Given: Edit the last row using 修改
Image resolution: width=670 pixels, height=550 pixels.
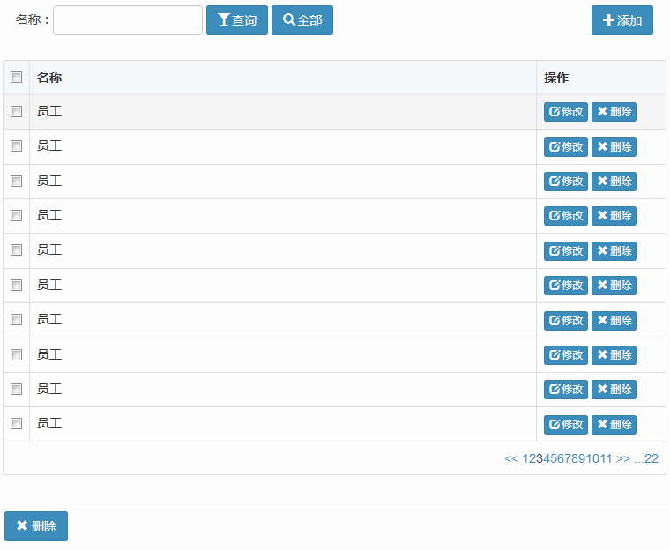Looking at the screenshot, I should [566, 424].
